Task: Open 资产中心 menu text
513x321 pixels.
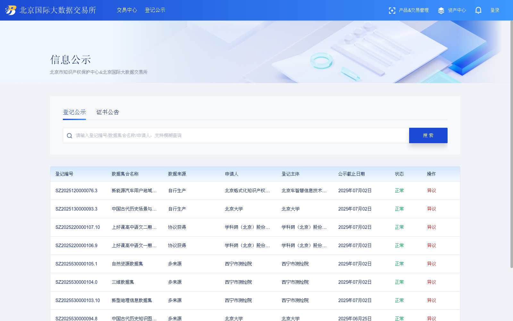Action: click(457, 10)
